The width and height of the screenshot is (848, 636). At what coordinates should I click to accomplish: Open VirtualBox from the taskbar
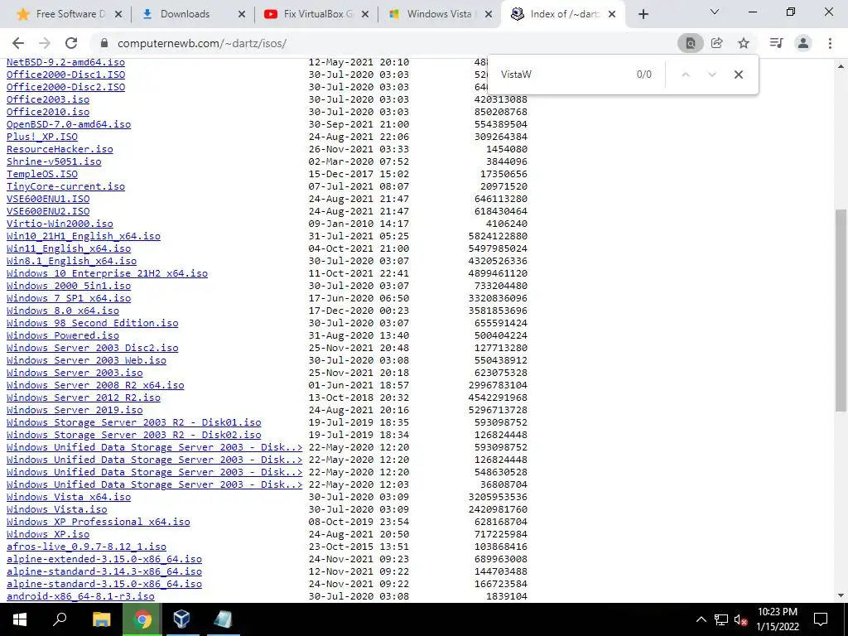click(x=182, y=619)
